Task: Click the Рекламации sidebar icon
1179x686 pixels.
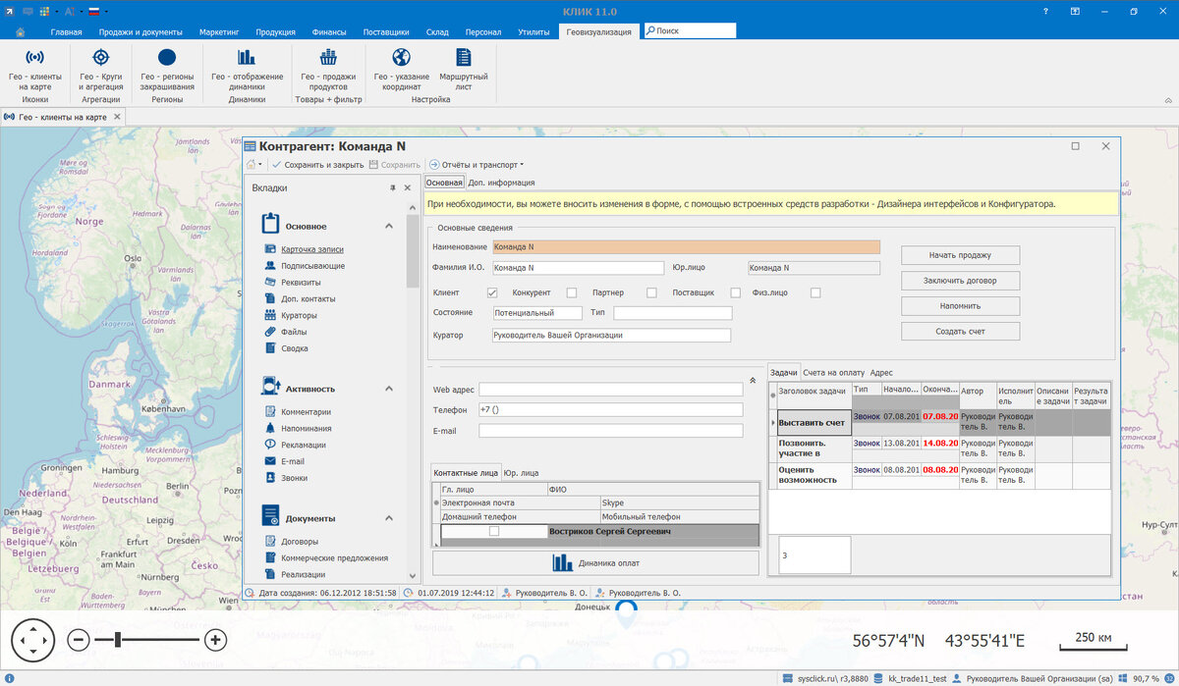Action: (x=270, y=445)
